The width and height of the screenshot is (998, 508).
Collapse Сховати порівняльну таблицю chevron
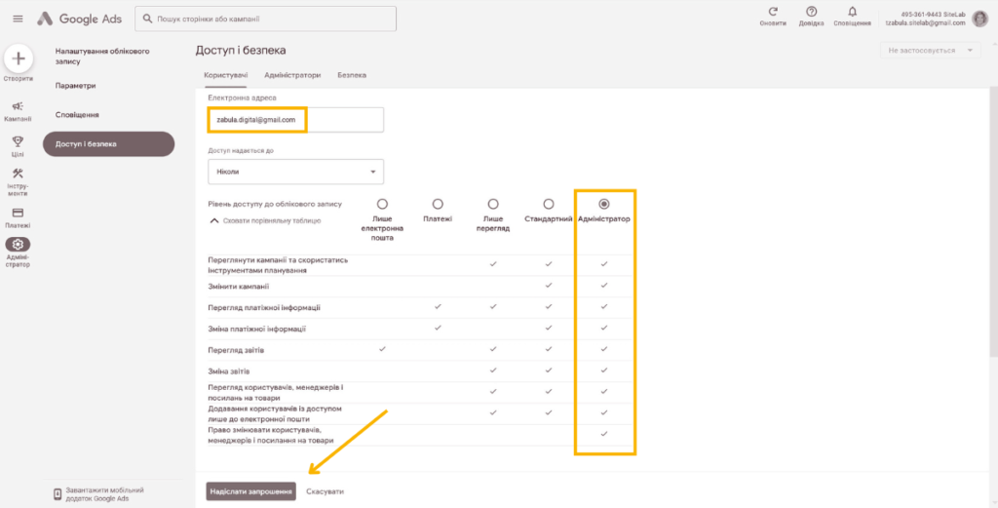[x=214, y=221]
